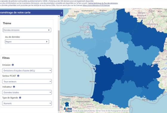Open Notice technique du flux des émissions link

coord(103,3)
